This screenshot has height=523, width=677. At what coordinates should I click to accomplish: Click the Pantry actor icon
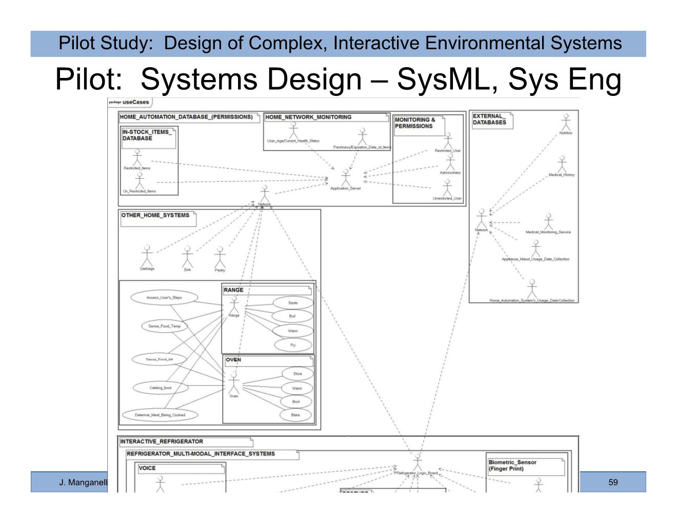pyautogui.click(x=220, y=257)
